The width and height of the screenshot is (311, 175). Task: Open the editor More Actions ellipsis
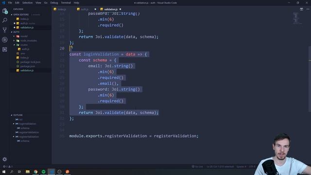coord(308,9)
